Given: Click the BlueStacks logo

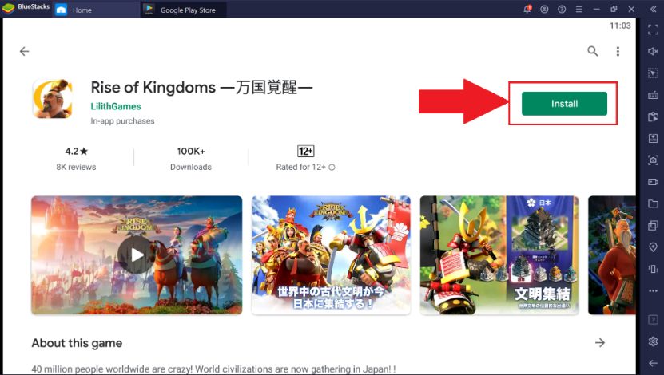Looking at the screenshot, I should point(9,9).
